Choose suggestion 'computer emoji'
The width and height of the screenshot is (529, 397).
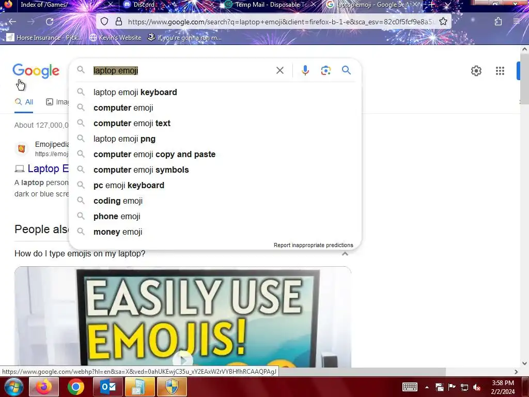[x=215, y=108]
